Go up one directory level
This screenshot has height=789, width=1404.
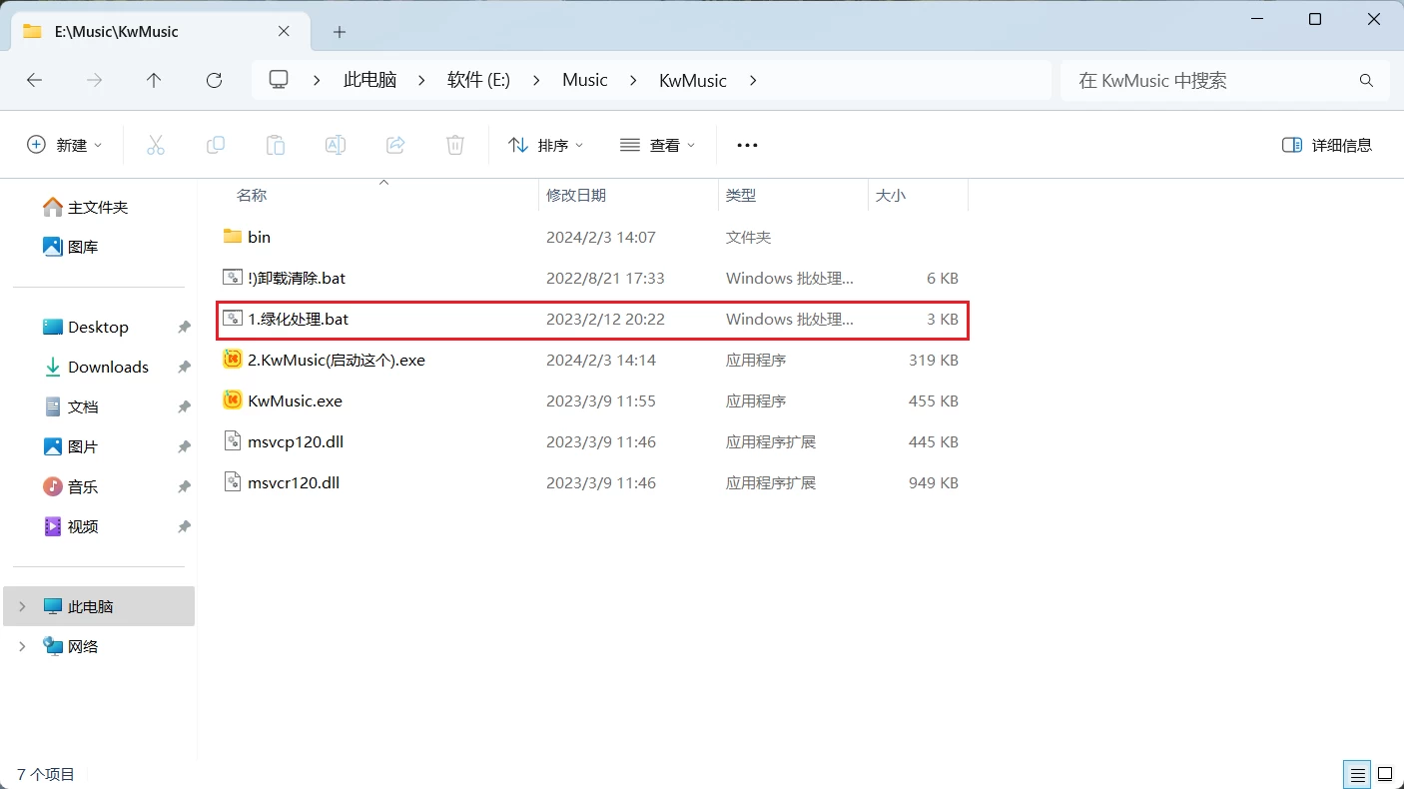click(x=154, y=80)
